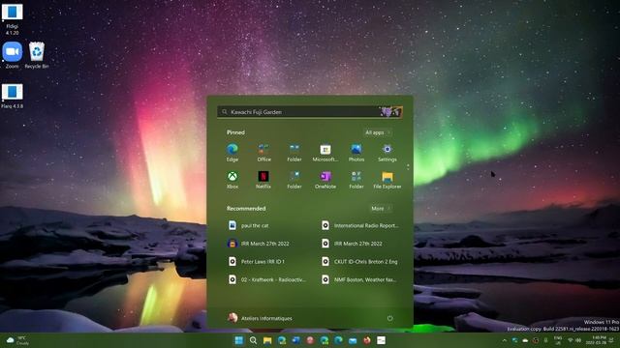Open the Ateliers Informatiques user account
The height and width of the screenshot is (348, 620).
coord(261,318)
